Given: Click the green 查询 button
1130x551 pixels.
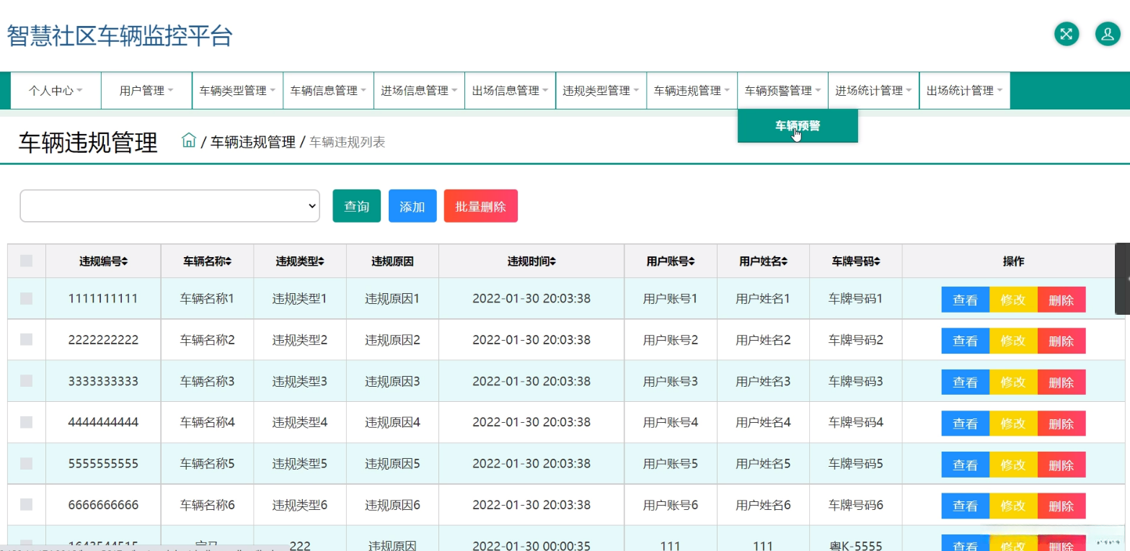Looking at the screenshot, I should pos(356,206).
